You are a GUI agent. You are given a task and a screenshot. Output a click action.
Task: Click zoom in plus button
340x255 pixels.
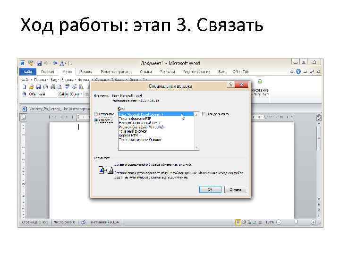click(314, 222)
